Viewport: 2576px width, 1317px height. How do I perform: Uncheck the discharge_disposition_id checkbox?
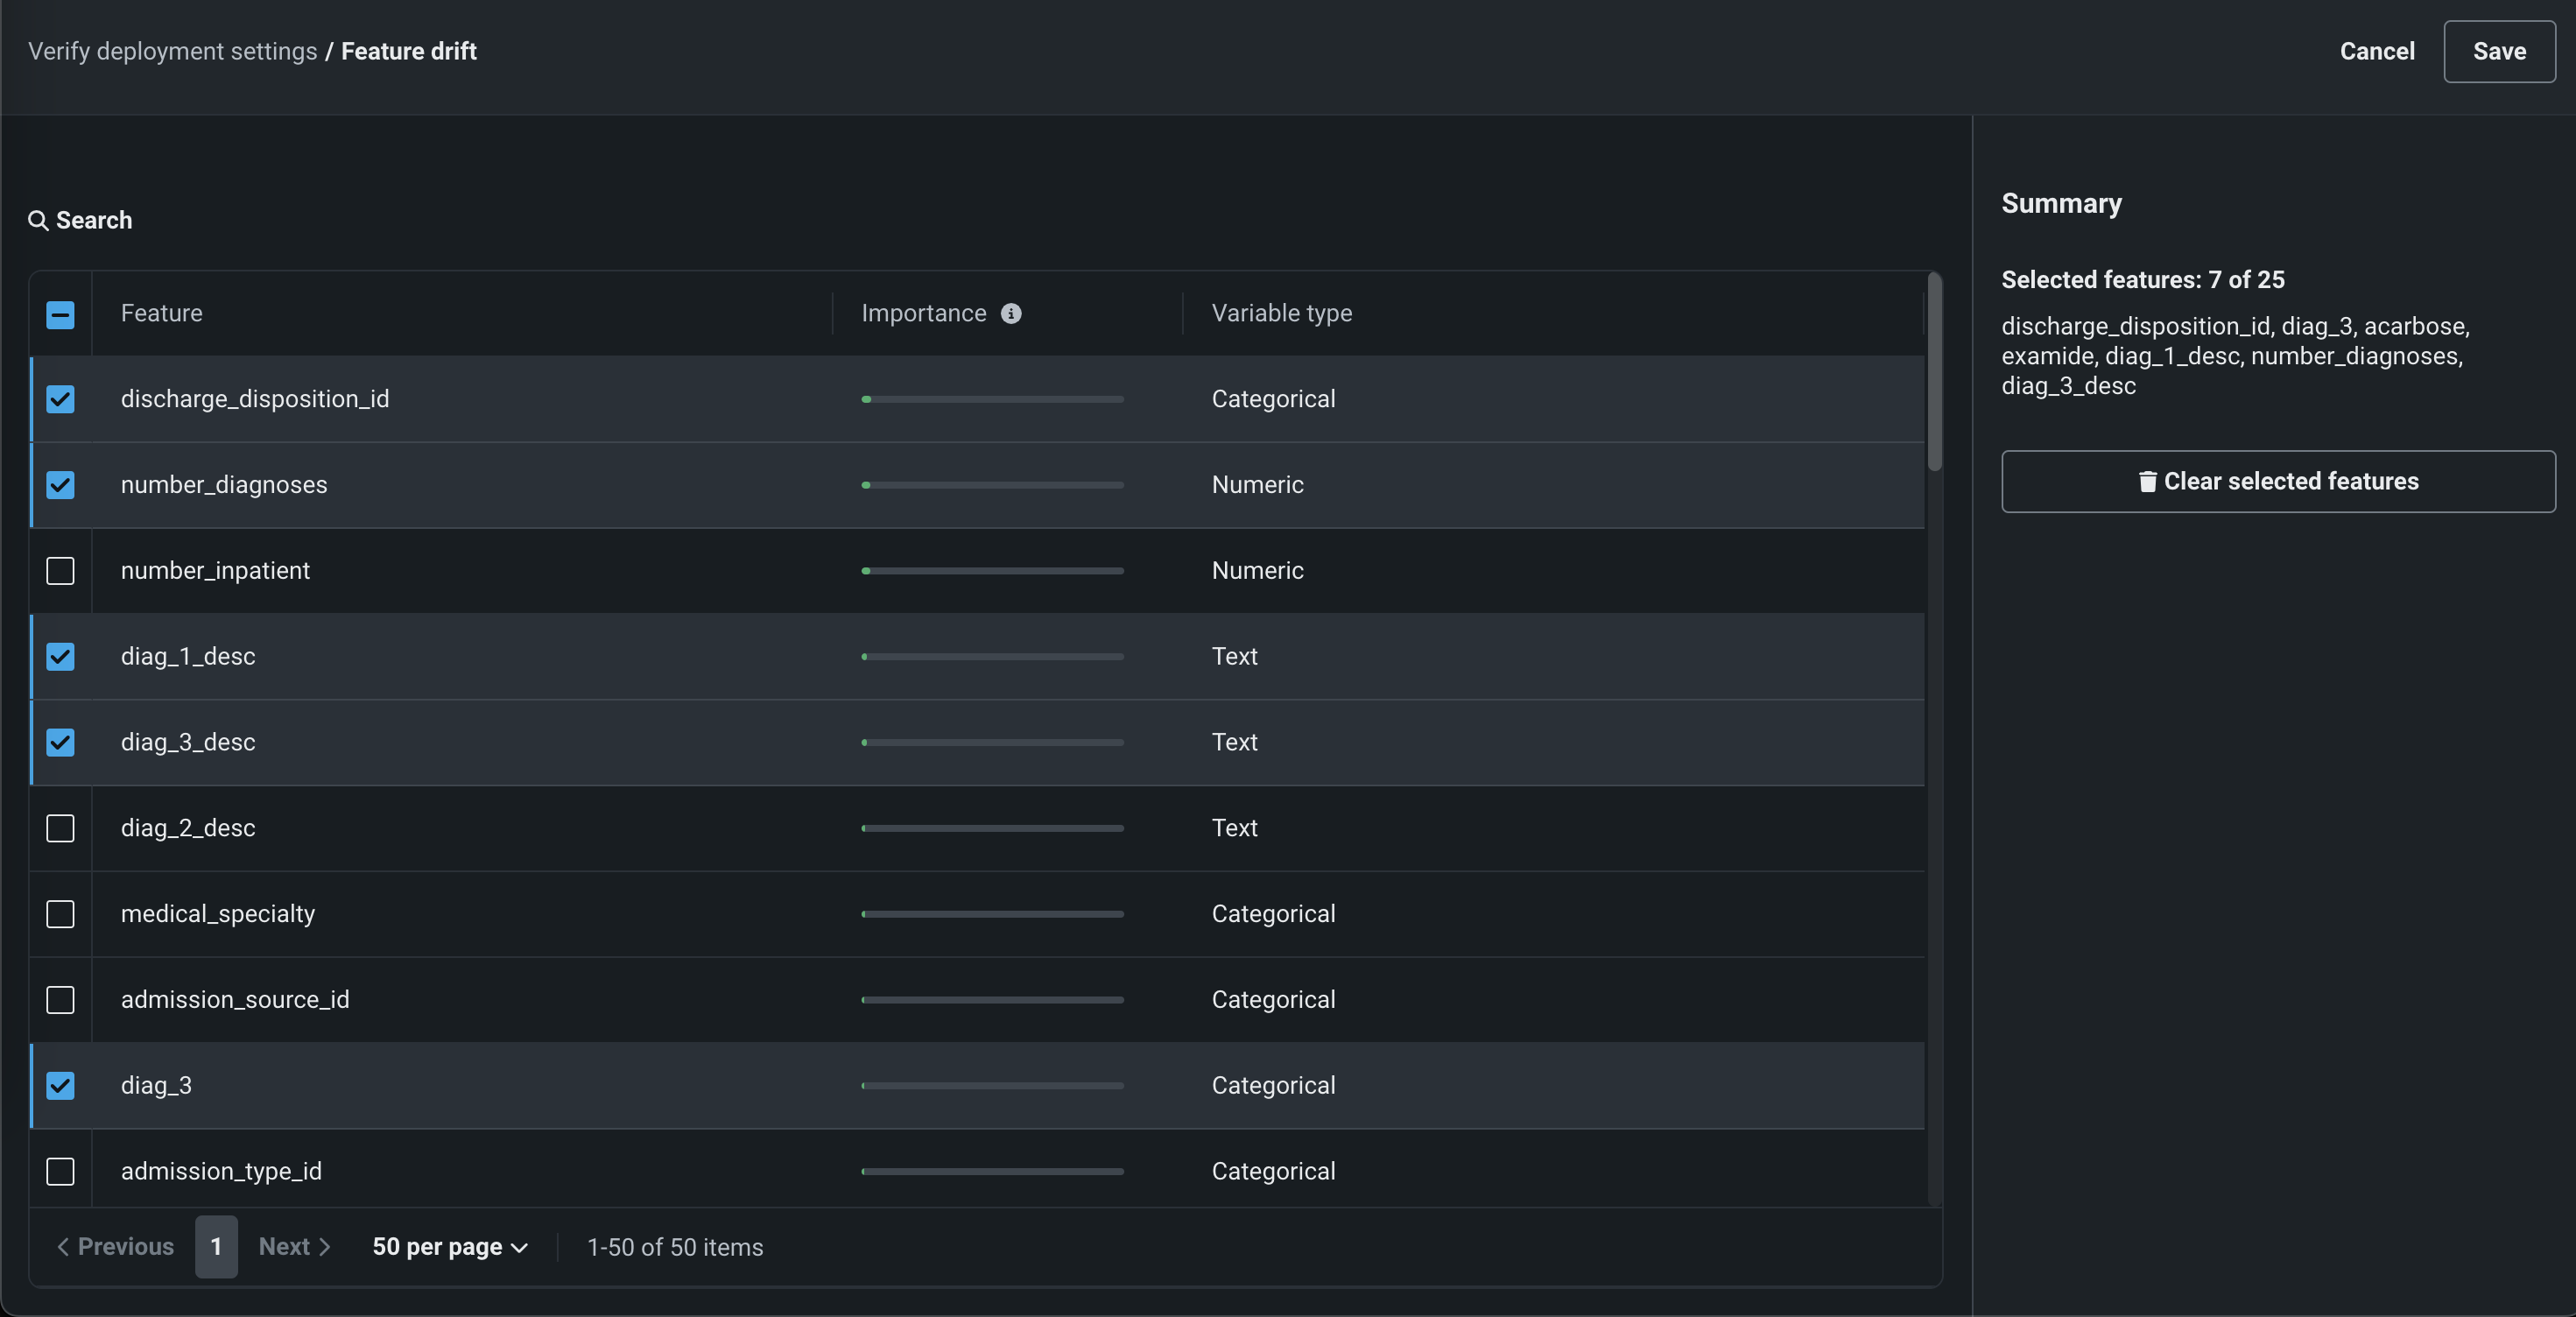pyautogui.click(x=60, y=399)
